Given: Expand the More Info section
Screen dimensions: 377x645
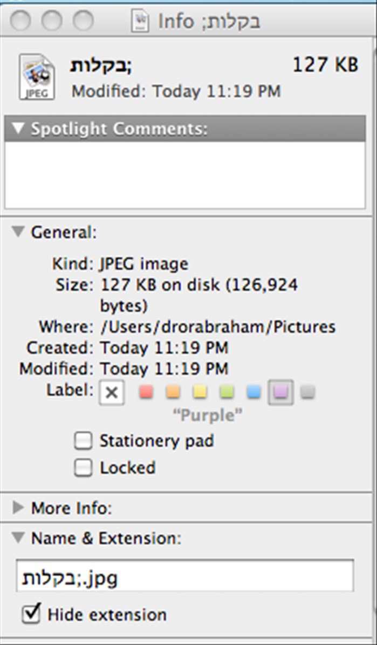Looking at the screenshot, I should click(18, 508).
